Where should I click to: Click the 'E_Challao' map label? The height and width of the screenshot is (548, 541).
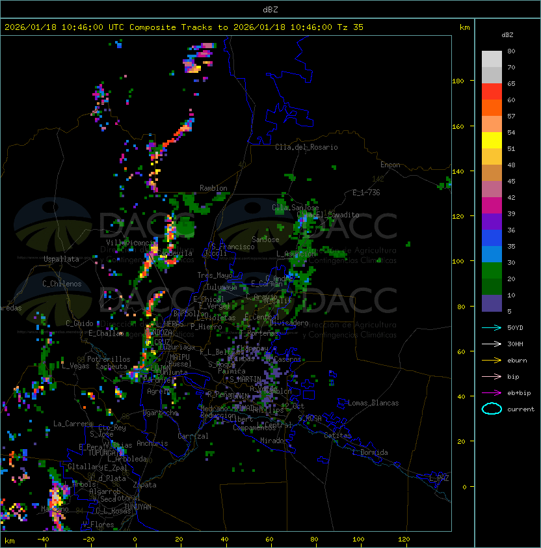[x=106, y=333]
